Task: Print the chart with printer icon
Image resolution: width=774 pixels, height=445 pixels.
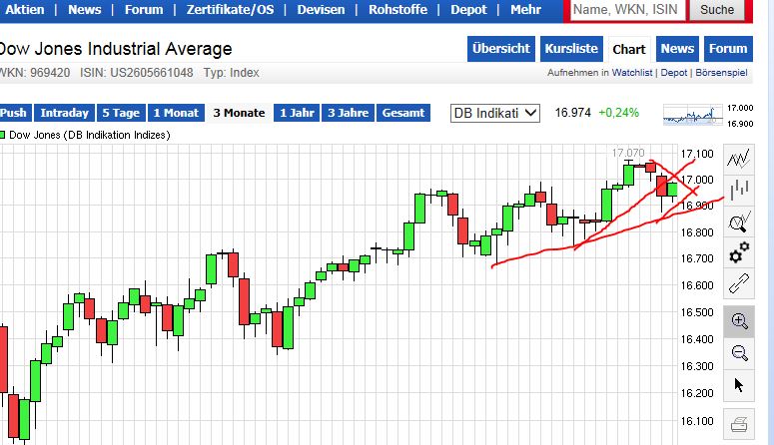Action: coord(739,424)
